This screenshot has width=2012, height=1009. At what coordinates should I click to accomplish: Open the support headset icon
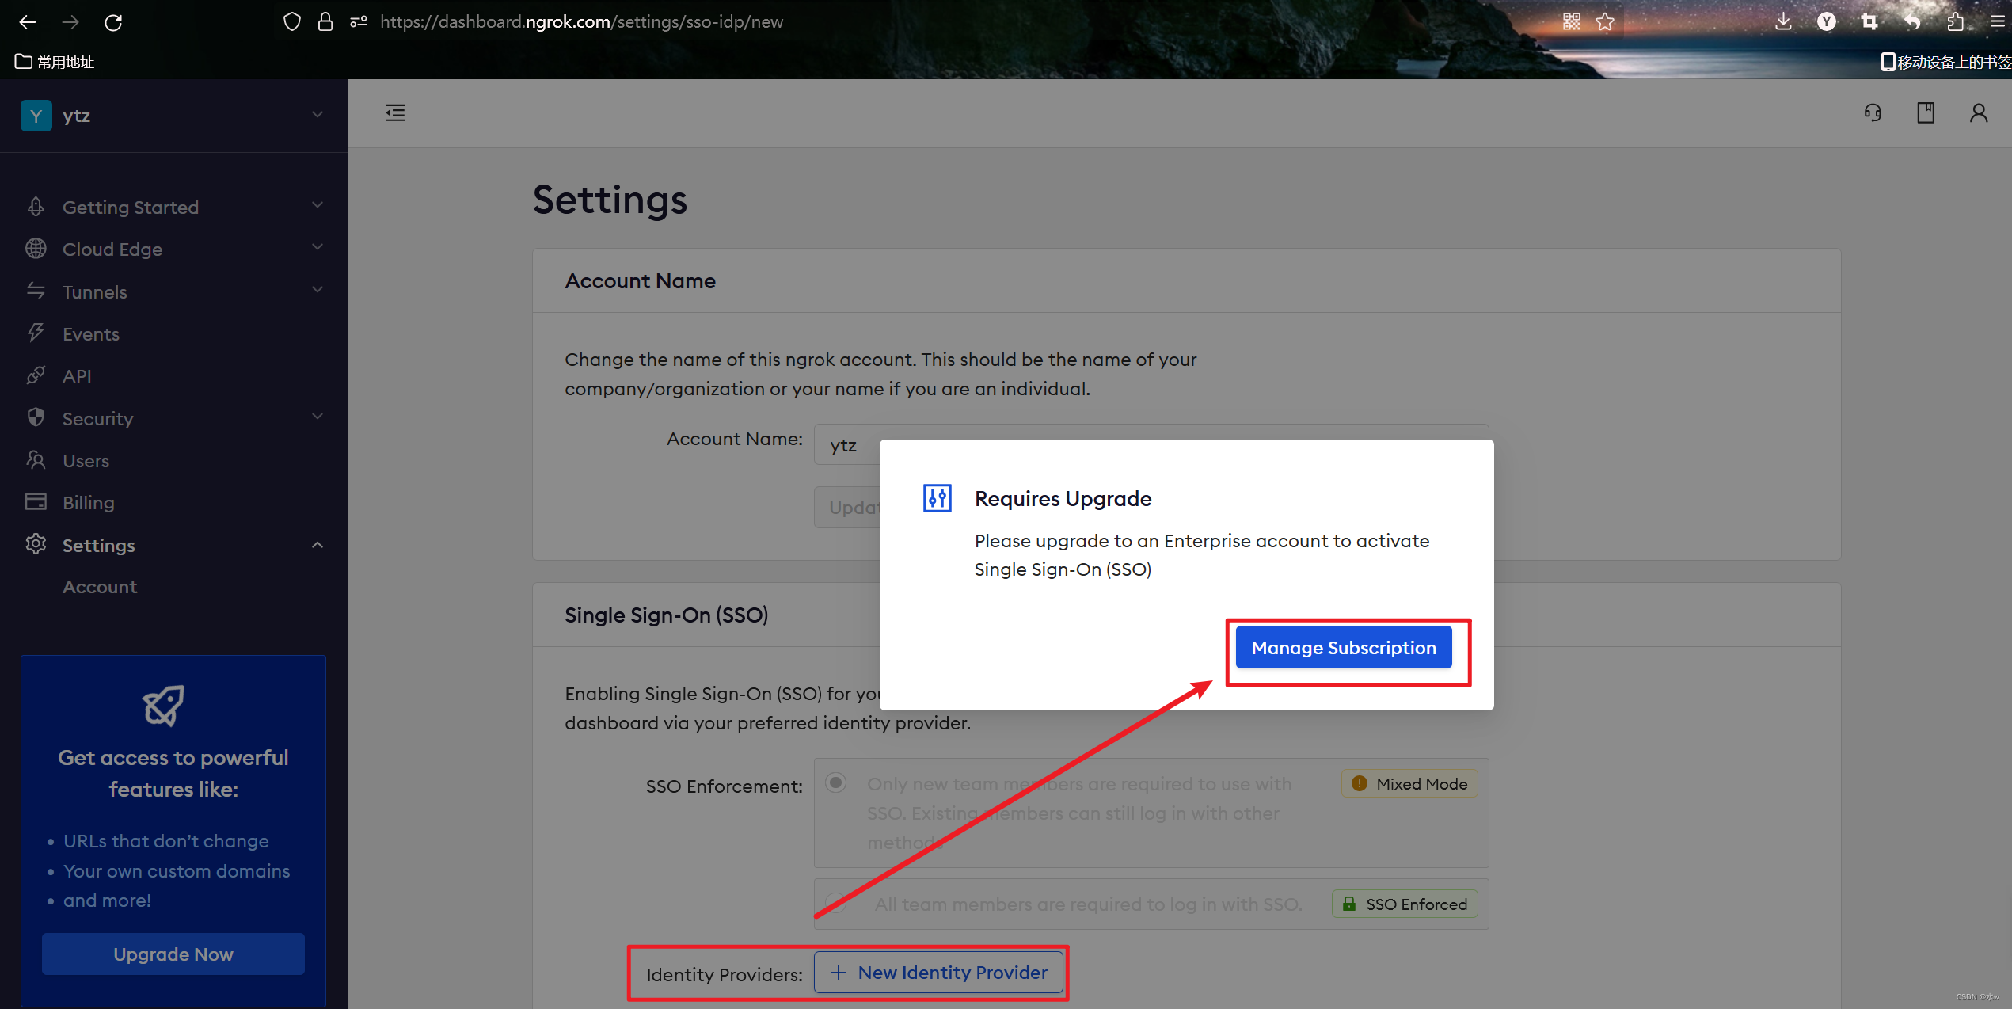(x=1873, y=113)
